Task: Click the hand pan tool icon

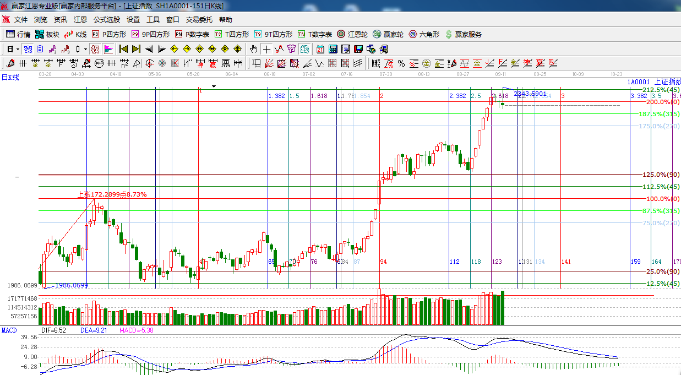Action: pos(254,49)
